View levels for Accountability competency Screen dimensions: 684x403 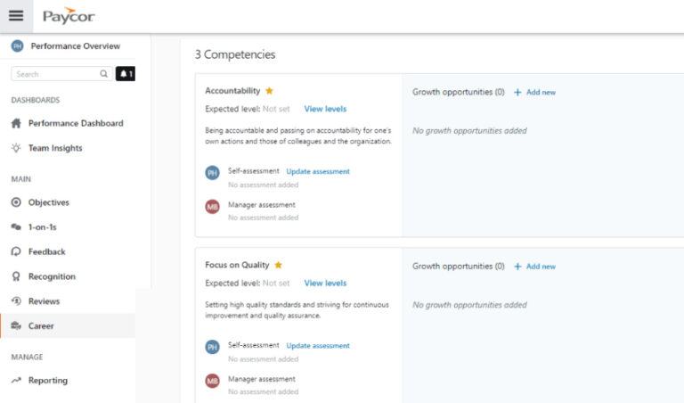click(325, 109)
